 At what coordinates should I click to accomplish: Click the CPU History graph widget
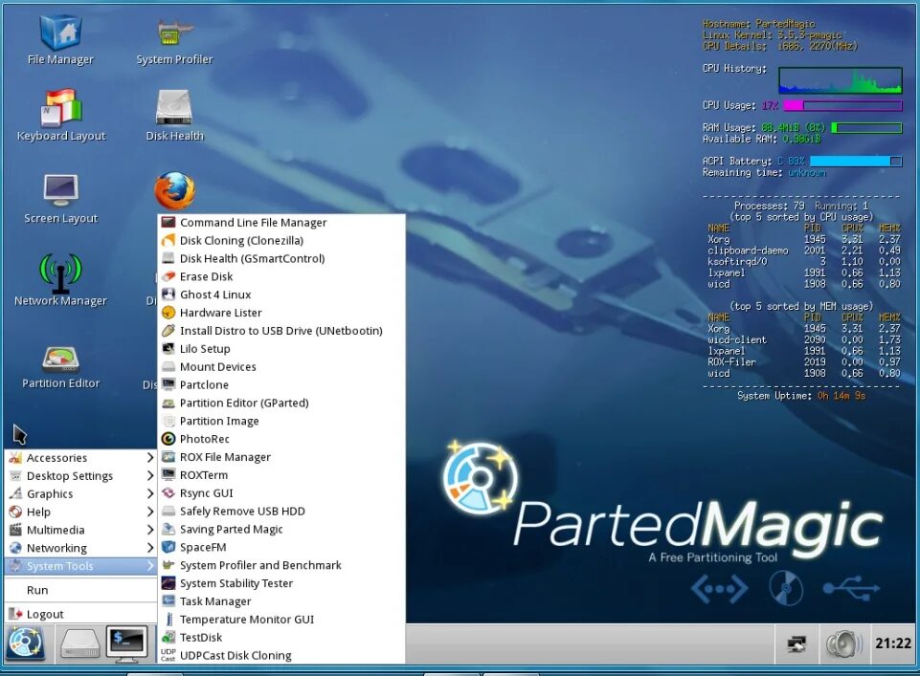tap(841, 80)
